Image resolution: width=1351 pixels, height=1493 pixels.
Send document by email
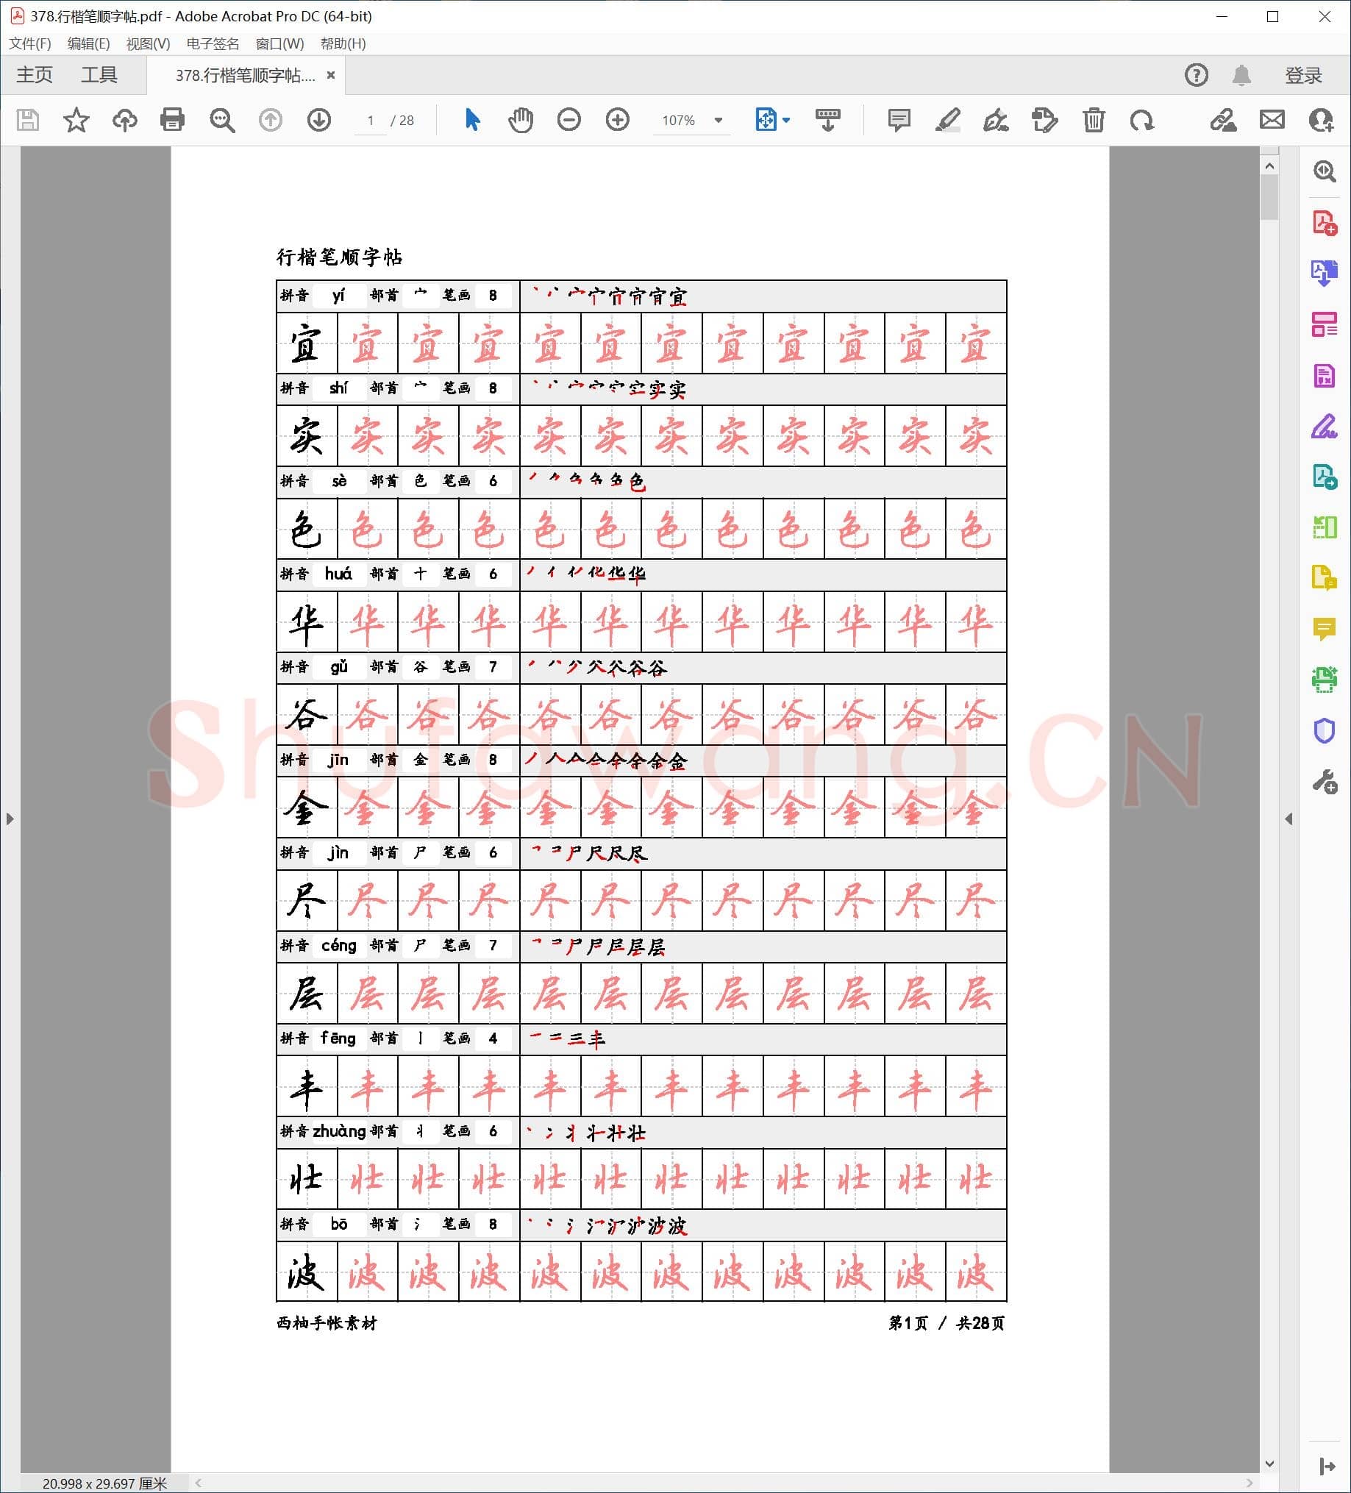coord(1272,120)
